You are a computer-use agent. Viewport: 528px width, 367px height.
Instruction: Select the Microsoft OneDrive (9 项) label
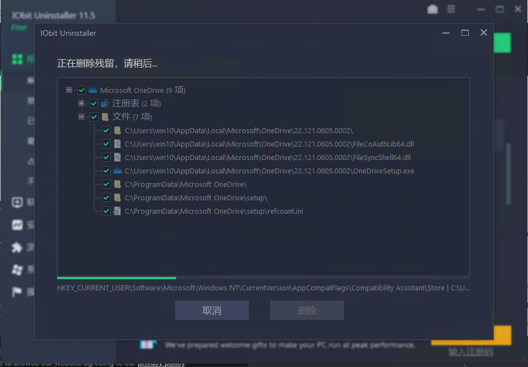coord(143,90)
